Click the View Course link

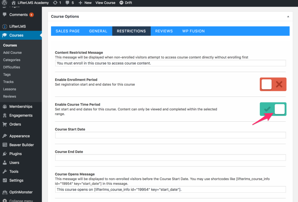pos(105,3)
